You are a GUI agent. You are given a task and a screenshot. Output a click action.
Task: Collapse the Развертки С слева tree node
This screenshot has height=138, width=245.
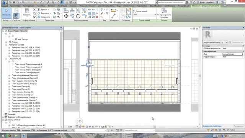6,45
